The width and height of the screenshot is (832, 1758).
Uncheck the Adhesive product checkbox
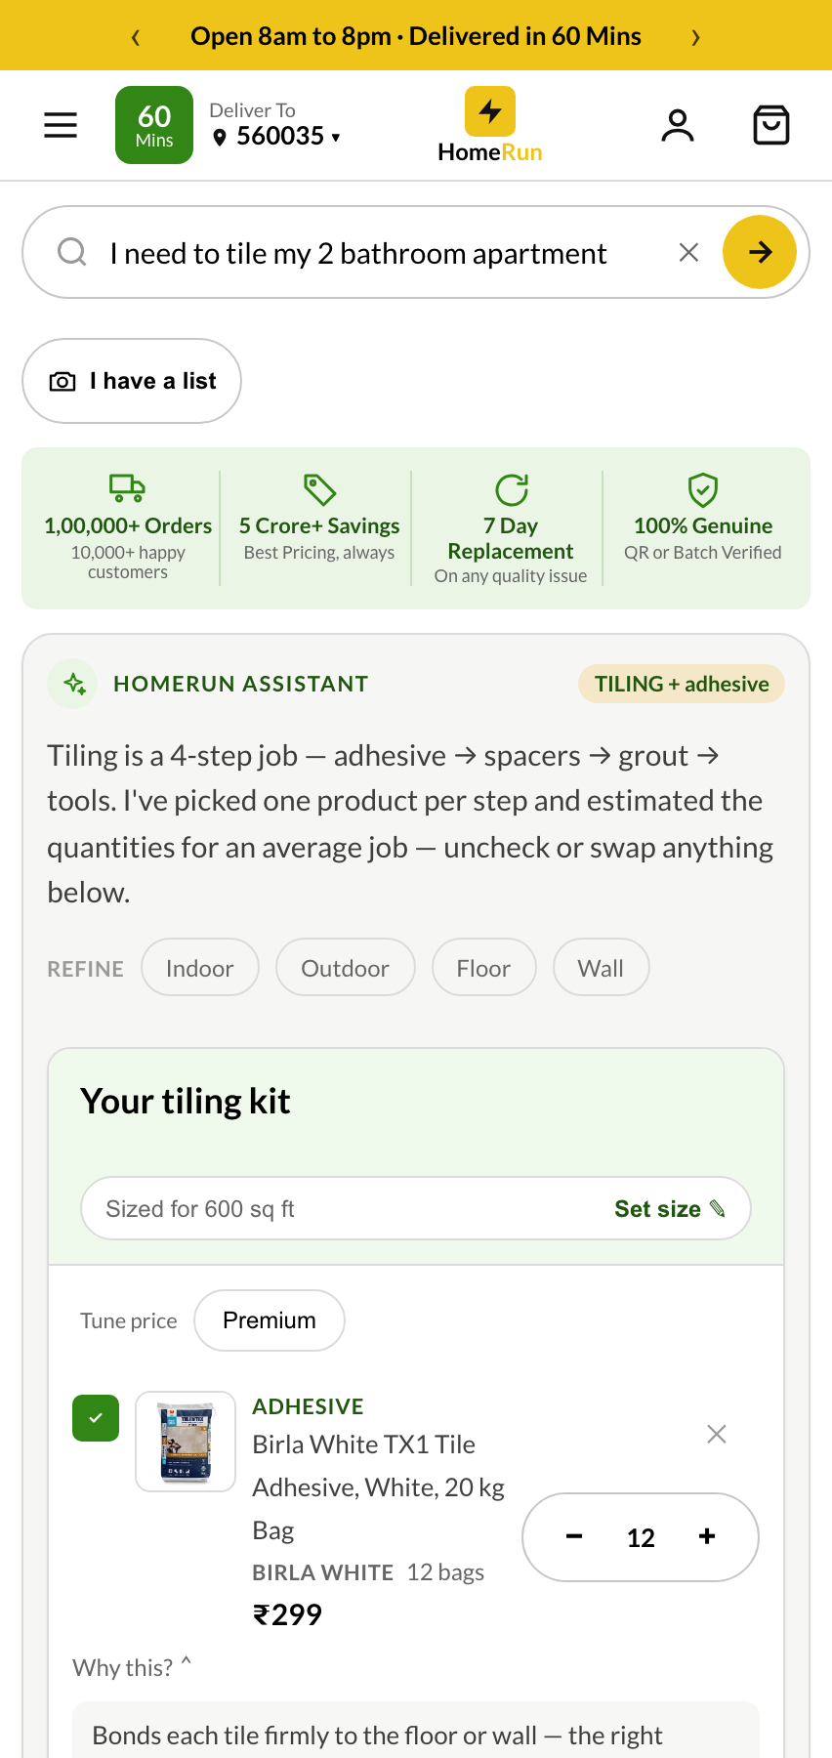point(96,1418)
